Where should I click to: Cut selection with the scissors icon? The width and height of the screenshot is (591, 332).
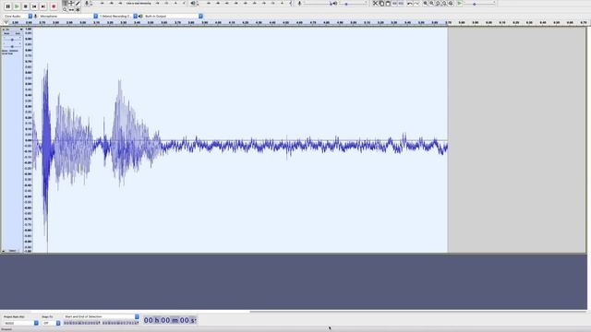point(375,4)
